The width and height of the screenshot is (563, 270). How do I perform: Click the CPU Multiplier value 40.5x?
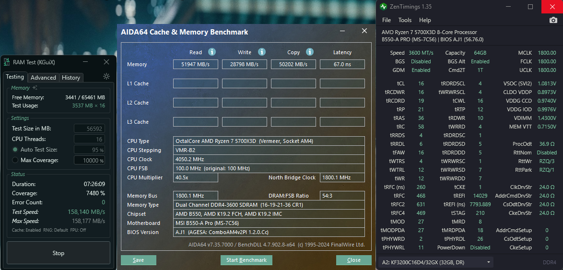coord(196,177)
